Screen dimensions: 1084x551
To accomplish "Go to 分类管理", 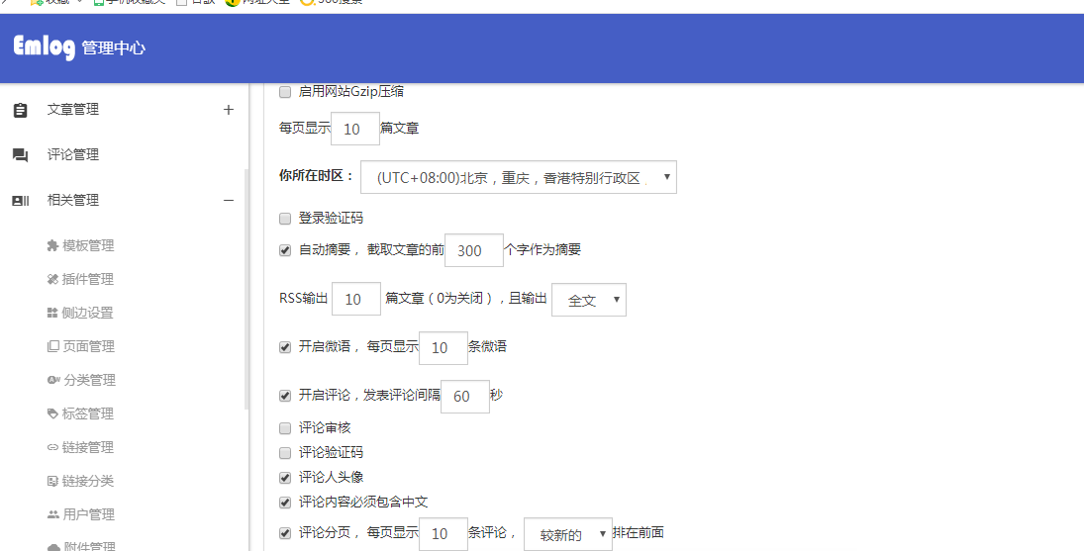I will click(x=90, y=380).
